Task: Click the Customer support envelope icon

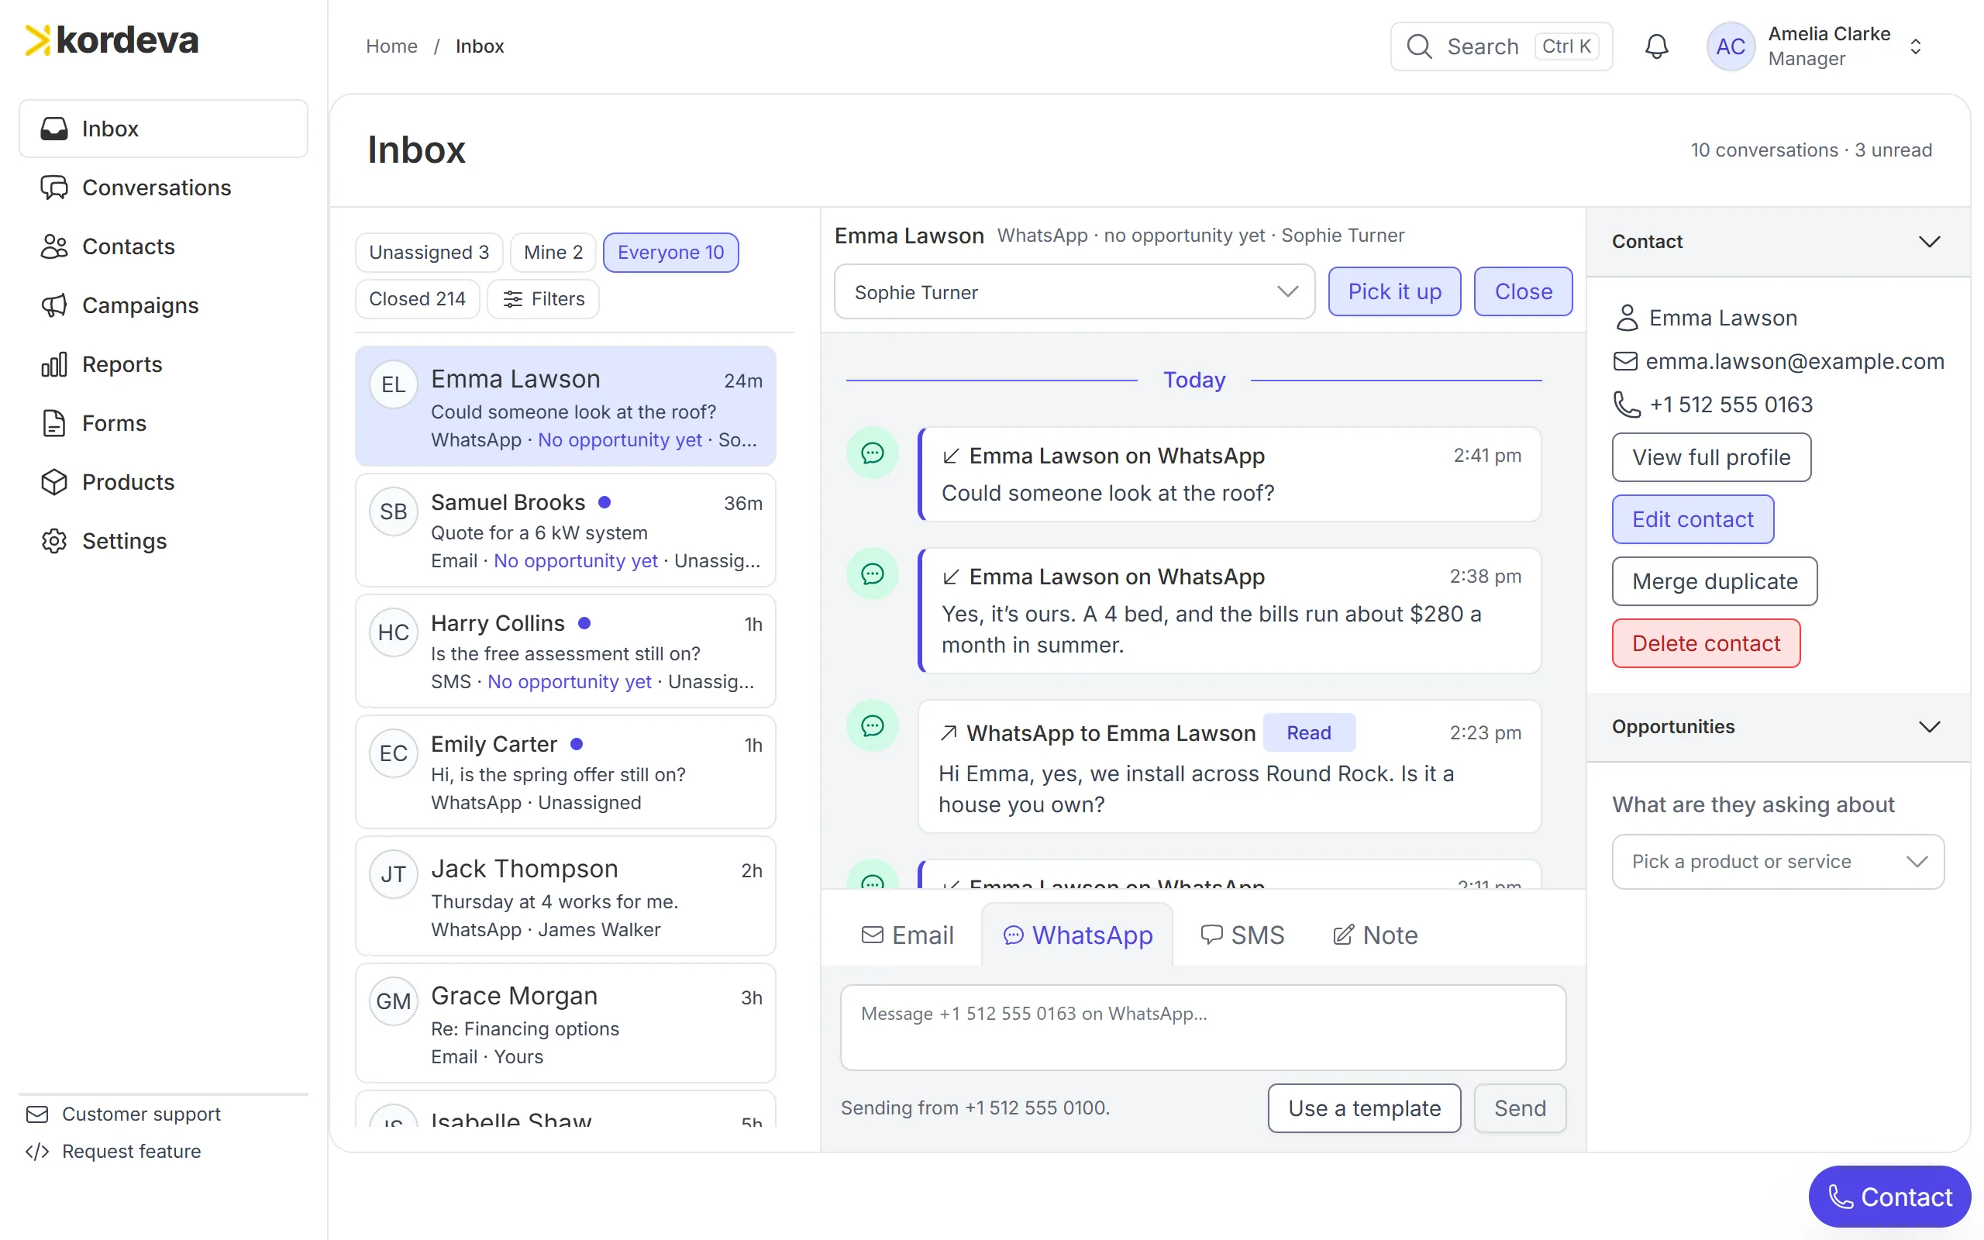Action: [37, 1114]
